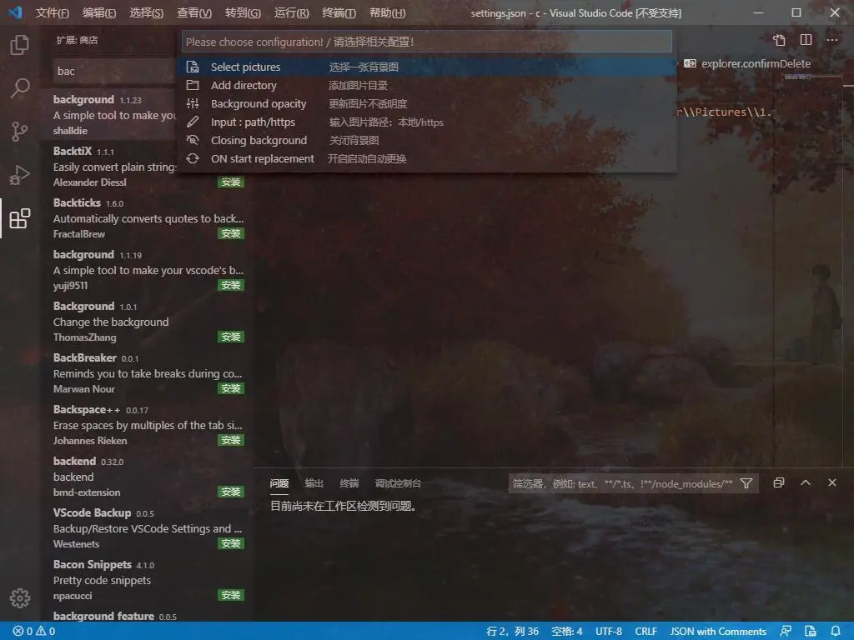Switch to the 输出 panel tab
The width and height of the screenshot is (854, 640).
tap(314, 483)
